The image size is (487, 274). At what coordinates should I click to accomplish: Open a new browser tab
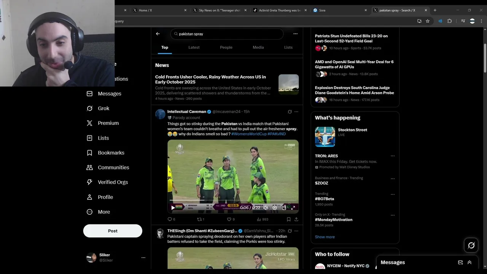[x=435, y=10]
